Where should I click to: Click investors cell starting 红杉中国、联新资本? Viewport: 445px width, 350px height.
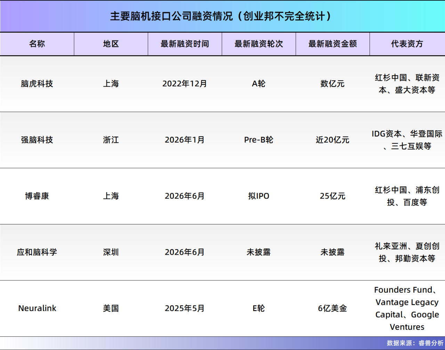tap(407, 84)
